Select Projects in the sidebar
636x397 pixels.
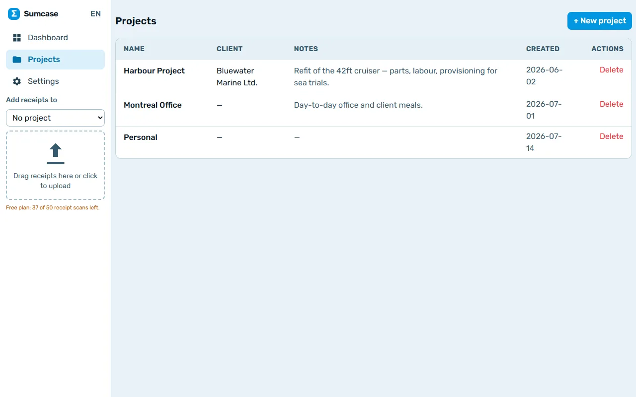(55, 60)
